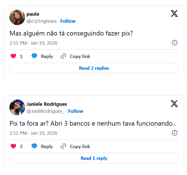Screen dimensions: 187x175
Task: Expand Read 1 reply
Action: tap(94, 158)
